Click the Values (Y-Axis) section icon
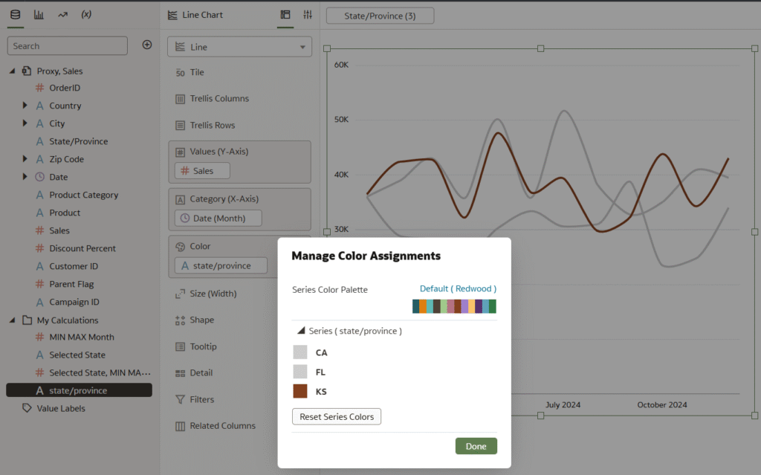Screen dimensions: 761x475 180,152
